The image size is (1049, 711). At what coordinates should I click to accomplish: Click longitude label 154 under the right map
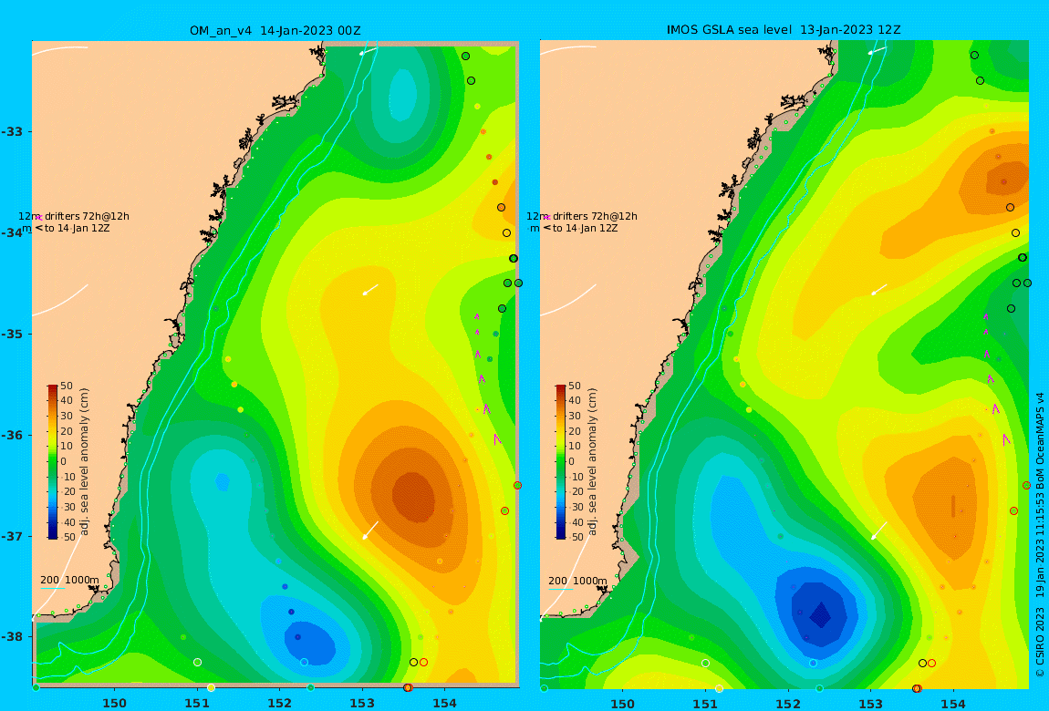[x=952, y=703]
